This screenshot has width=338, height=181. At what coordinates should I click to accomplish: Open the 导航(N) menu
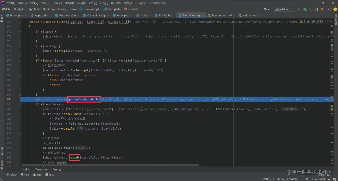[x=46, y=3]
